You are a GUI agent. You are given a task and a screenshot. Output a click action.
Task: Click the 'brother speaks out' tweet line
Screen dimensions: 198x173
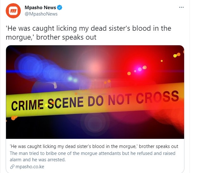point(66,37)
